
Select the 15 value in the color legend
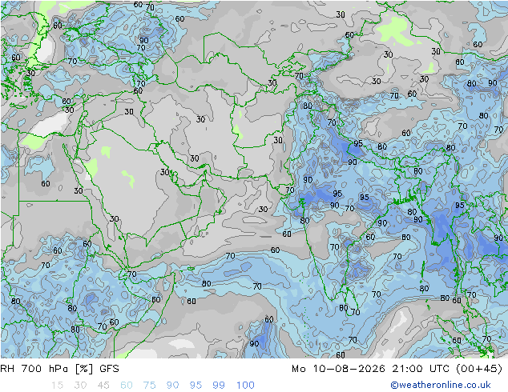[x=57, y=386]
